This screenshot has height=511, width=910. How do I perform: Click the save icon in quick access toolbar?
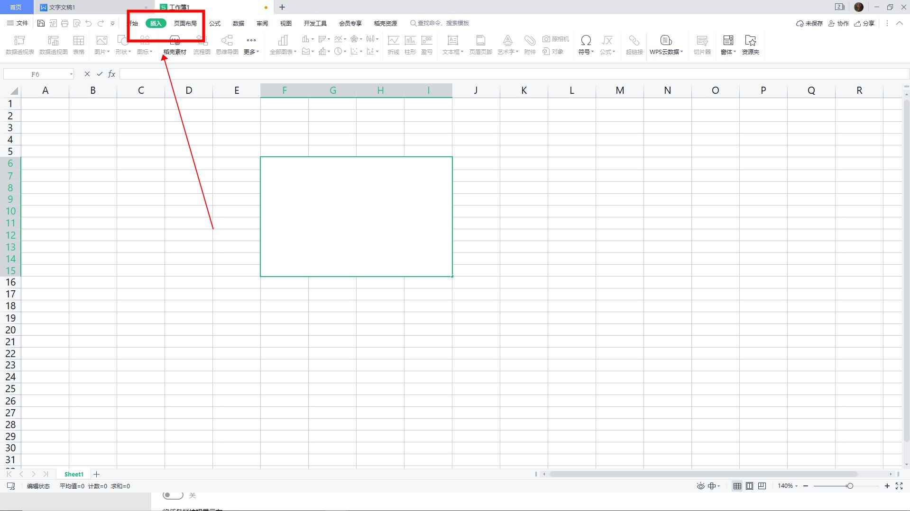41,23
